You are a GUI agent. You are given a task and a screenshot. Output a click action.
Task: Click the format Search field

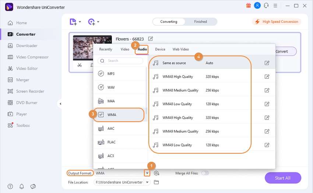pyautogui.click(x=120, y=61)
